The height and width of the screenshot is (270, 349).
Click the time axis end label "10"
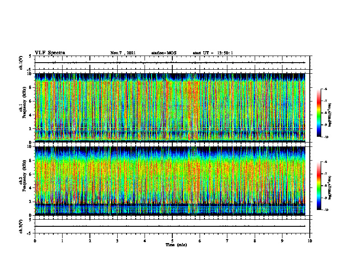(310, 241)
